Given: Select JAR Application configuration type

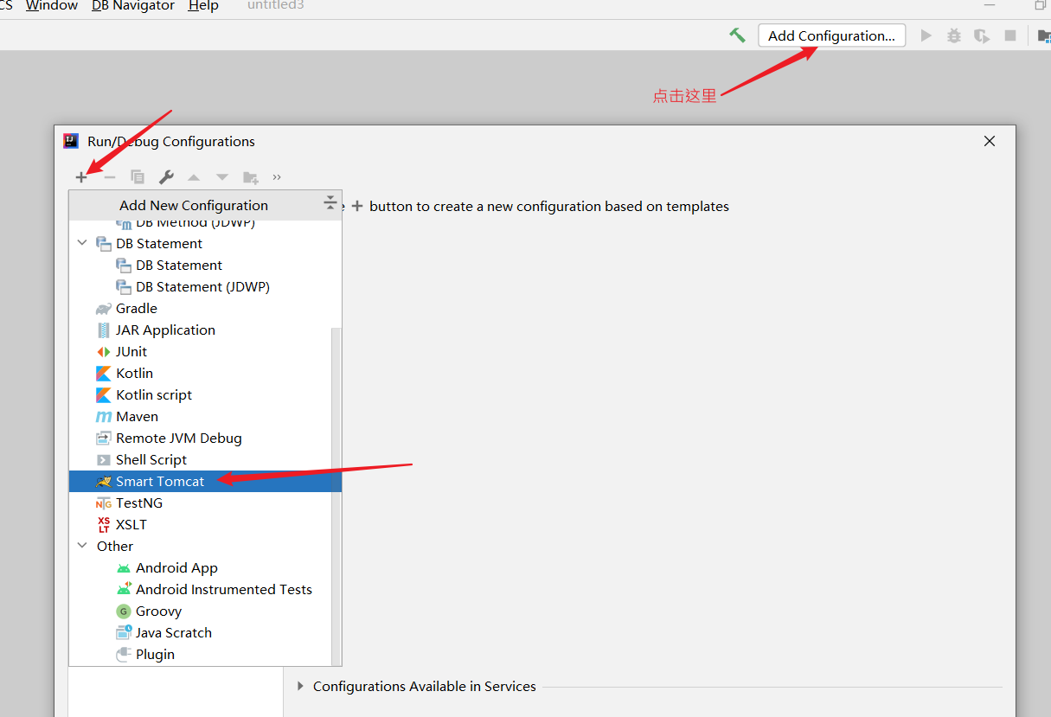Looking at the screenshot, I should [165, 330].
